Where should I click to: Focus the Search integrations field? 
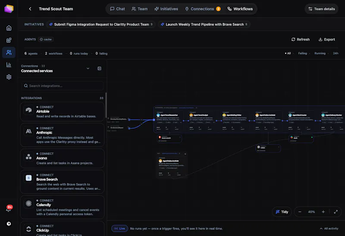62,86
